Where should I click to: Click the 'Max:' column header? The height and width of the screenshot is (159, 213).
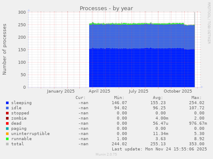coord(197,98)
